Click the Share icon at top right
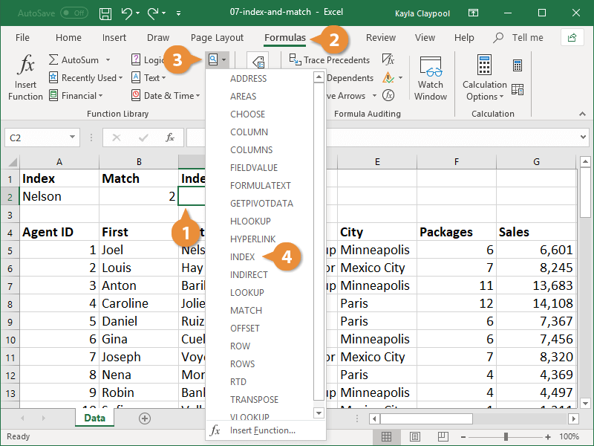The width and height of the screenshot is (594, 446). click(572, 37)
